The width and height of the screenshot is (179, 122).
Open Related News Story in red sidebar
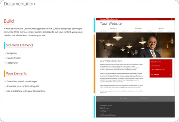[x=156, y=62]
